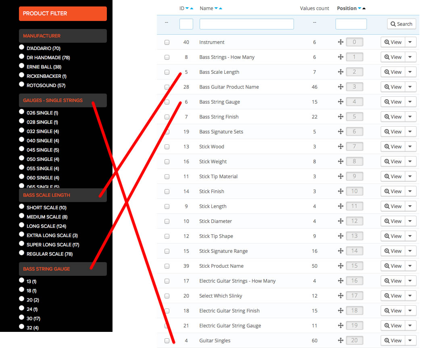Focus the ID filter input field
This screenshot has height=348, width=423.
(x=186, y=24)
